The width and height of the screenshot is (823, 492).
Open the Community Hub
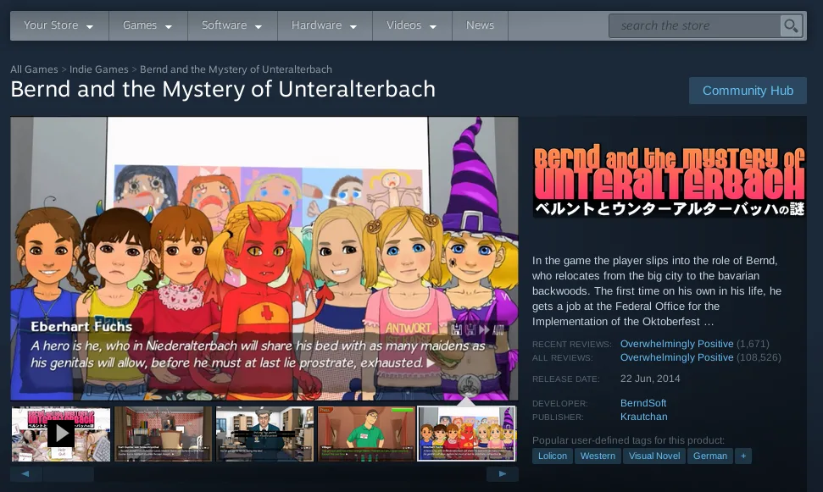[x=748, y=91]
